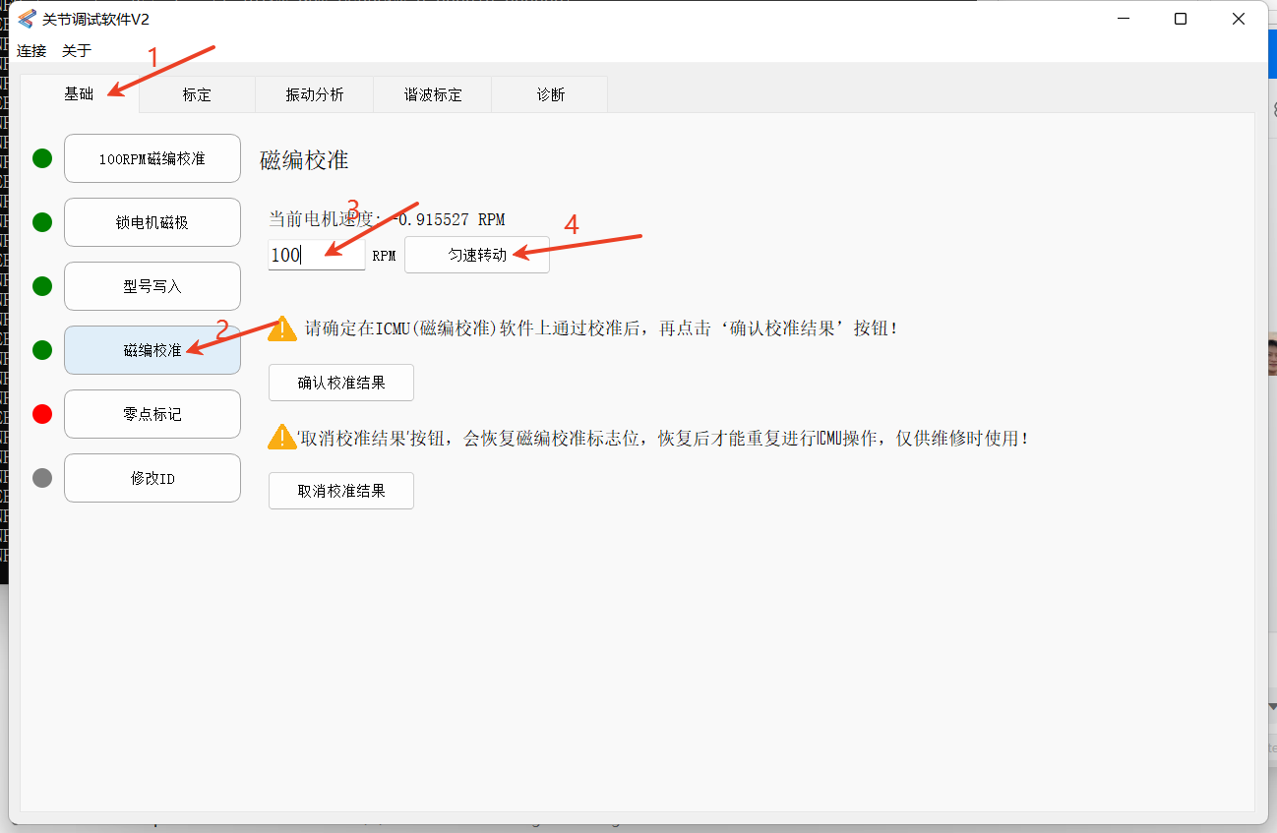Click the green status dot beside 100RPM磁编校准
The width and height of the screenshot is (1277, 833).
pyautogui.click(x=42, y=158)
